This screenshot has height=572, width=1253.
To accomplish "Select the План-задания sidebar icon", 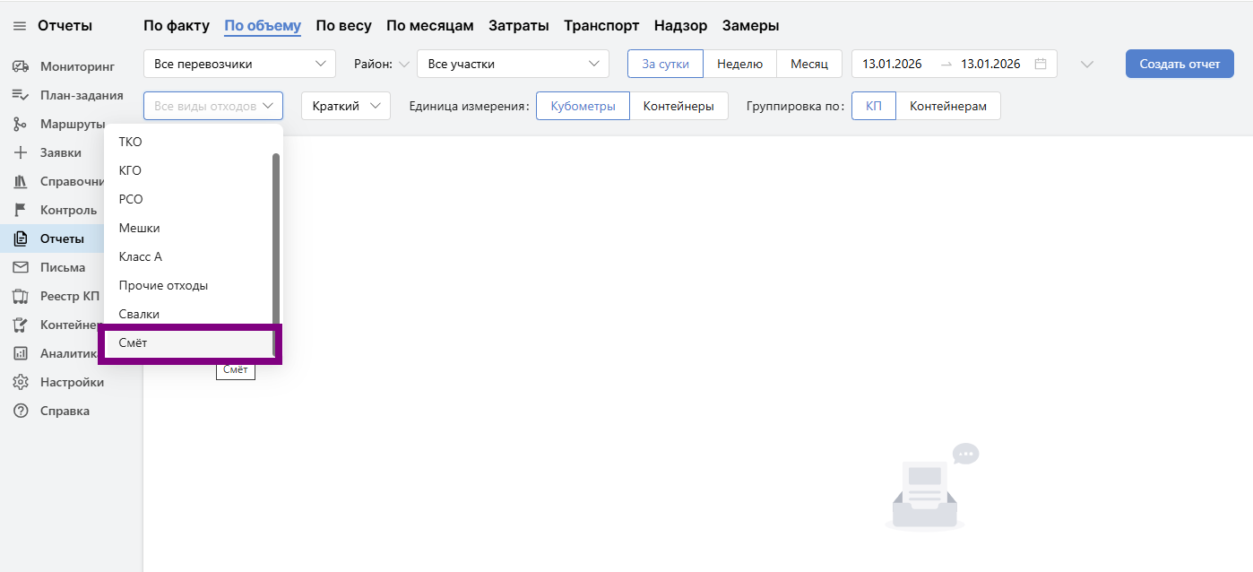I will (x=22, y=94).
